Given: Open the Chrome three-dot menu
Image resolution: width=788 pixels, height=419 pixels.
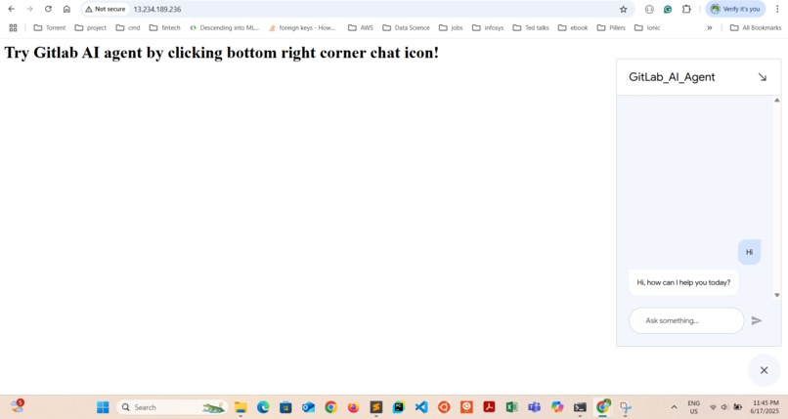Looking at the screenshot, I should click(x=777, y=9).
